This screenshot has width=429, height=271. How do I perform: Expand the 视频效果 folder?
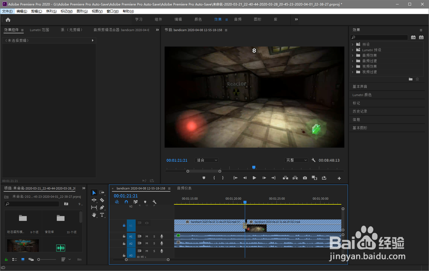pyautogui.click(x=352, y=66)
